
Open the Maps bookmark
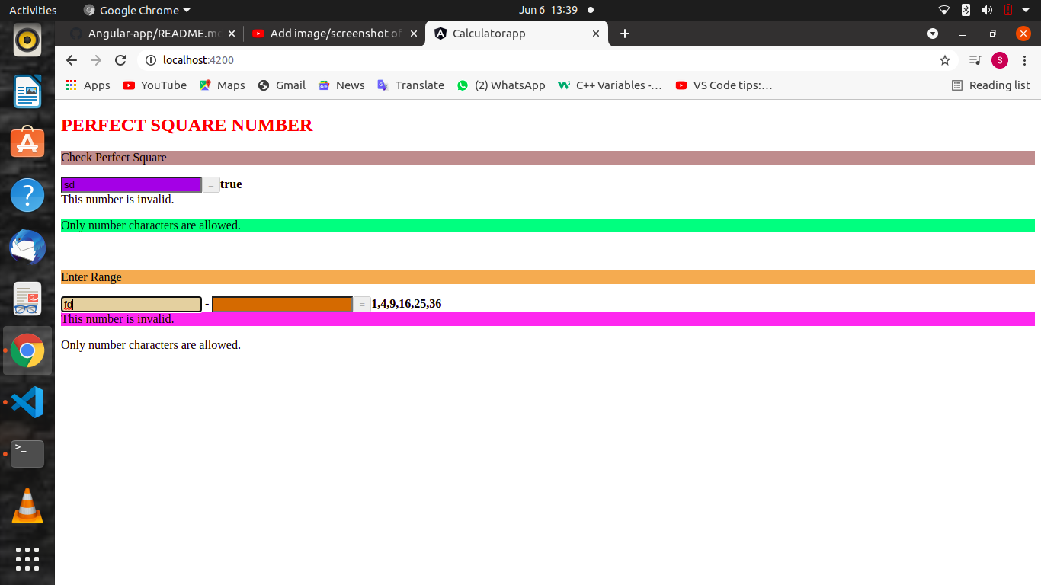[222, 85]
